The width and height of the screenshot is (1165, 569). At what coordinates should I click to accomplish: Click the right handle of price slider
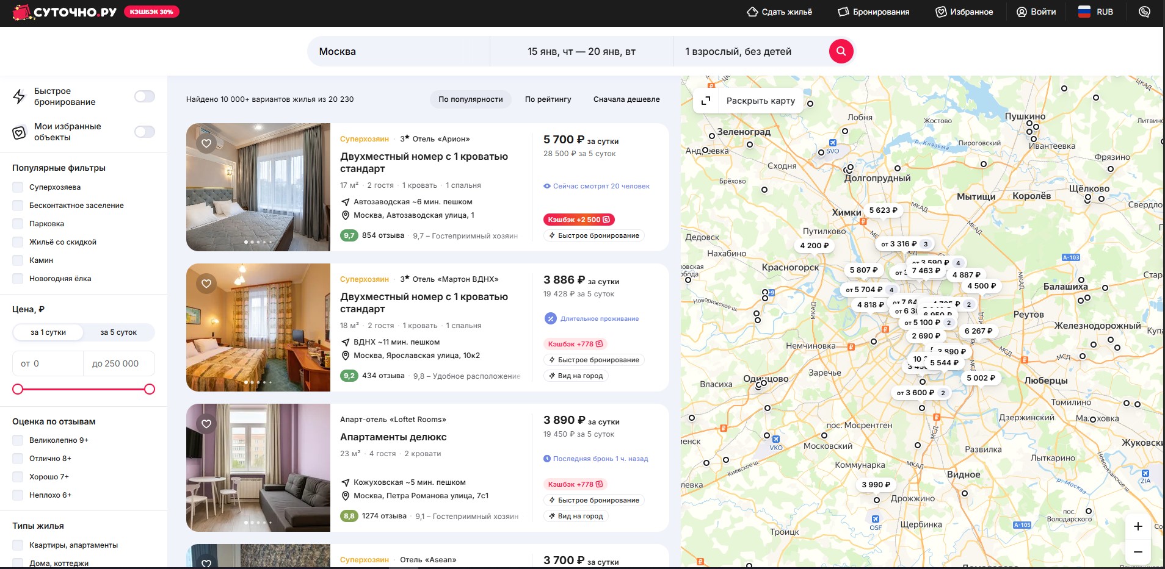[150, 389]
